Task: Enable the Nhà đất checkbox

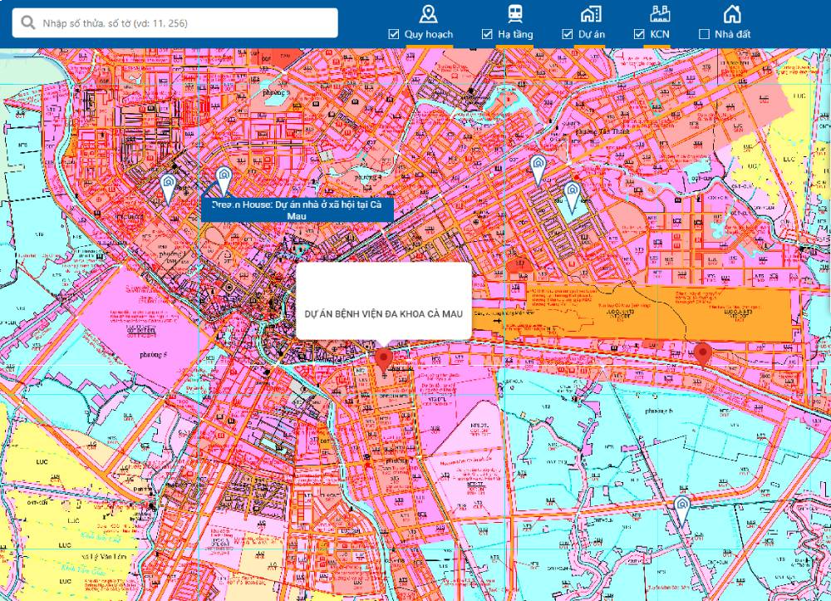Action: [x=705, y=34]
